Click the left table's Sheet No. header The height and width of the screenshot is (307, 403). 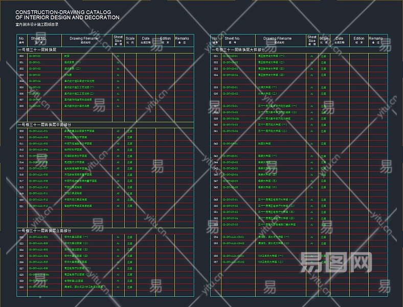click(x=38, y=39)
